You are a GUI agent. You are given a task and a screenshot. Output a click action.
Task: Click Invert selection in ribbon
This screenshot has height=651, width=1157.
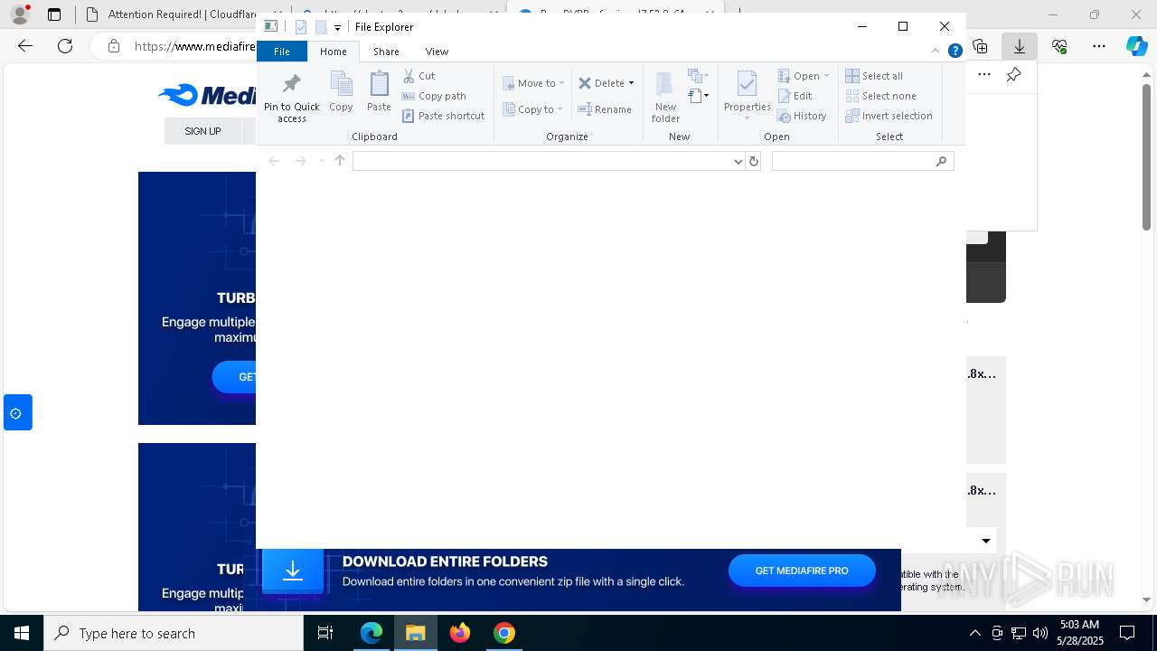889,116
